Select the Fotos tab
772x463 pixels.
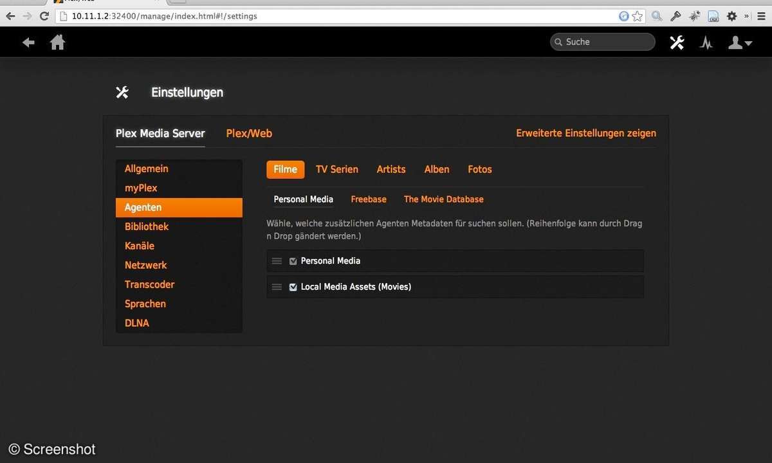[480, 170]
